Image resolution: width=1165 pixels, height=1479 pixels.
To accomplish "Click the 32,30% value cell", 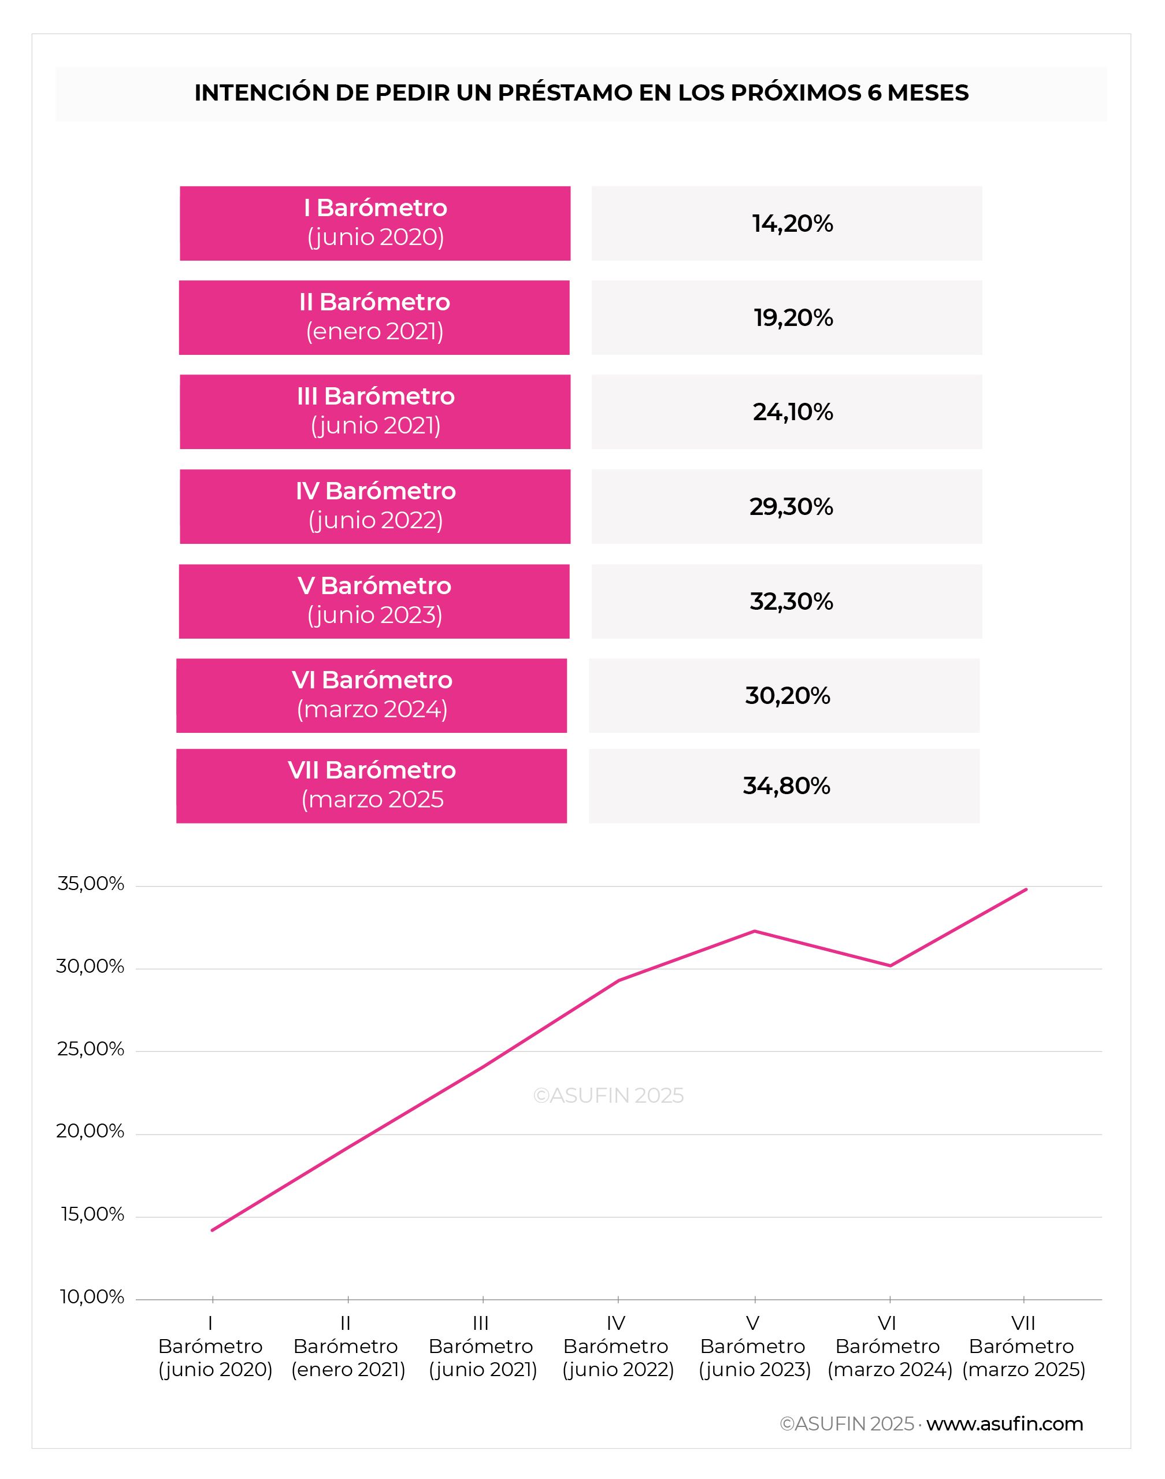I will point(786,601).
